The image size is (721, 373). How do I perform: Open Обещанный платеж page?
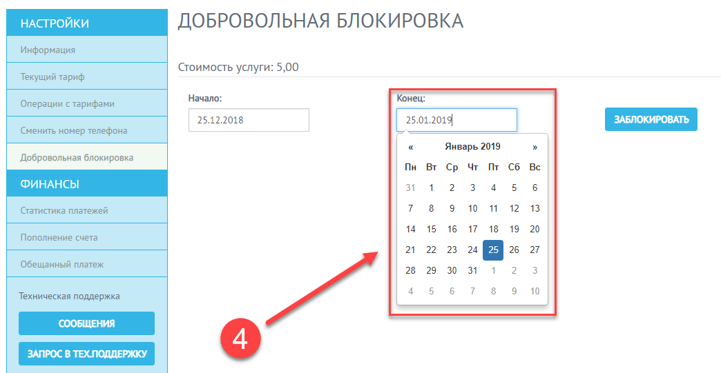point(87,264)
